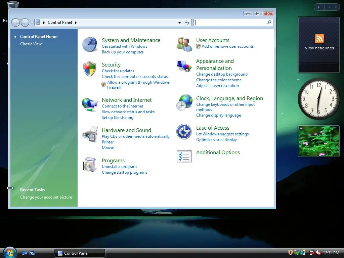Click Adjust screen resolution link
Viewport: 344px width, 258px height.
[217, 86]
